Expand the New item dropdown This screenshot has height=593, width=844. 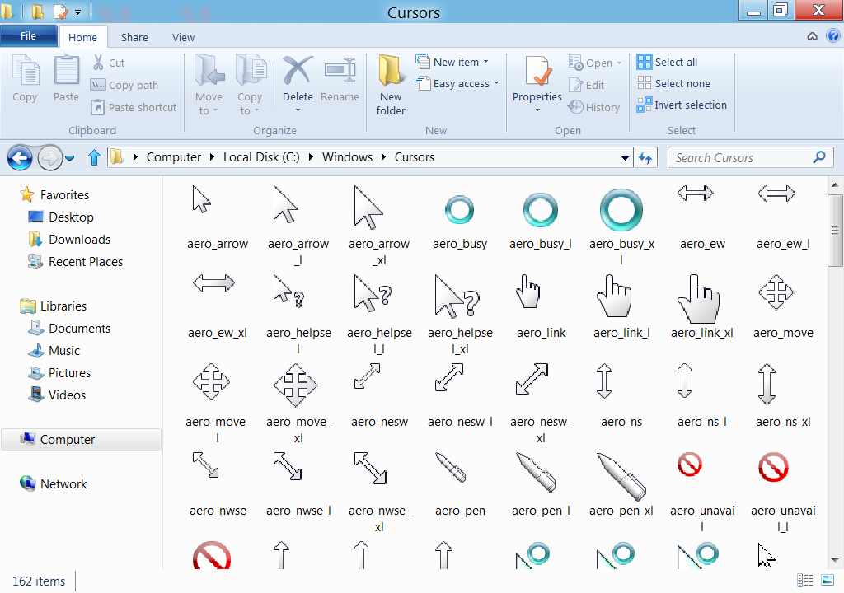tap(485, 62)
